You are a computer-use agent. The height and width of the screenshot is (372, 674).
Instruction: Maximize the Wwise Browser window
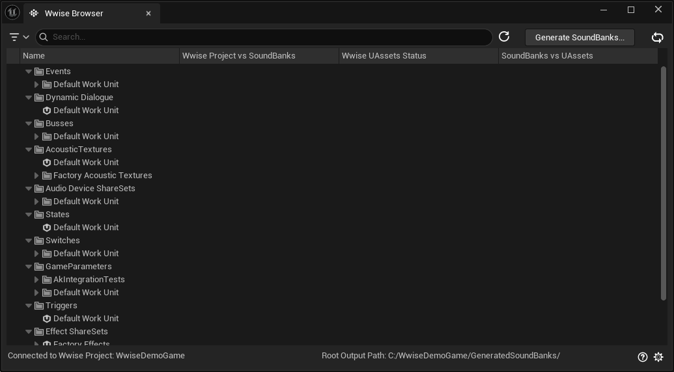click(631, 10)
